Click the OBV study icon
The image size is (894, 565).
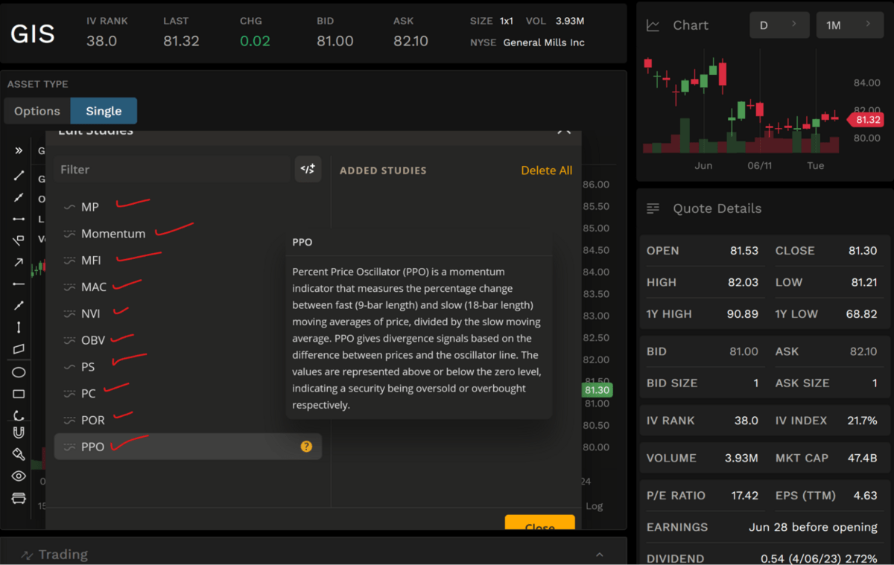tap(69, 340)
